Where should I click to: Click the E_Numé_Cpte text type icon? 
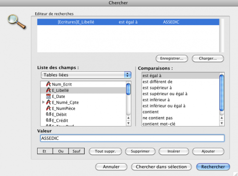point(49,102)
